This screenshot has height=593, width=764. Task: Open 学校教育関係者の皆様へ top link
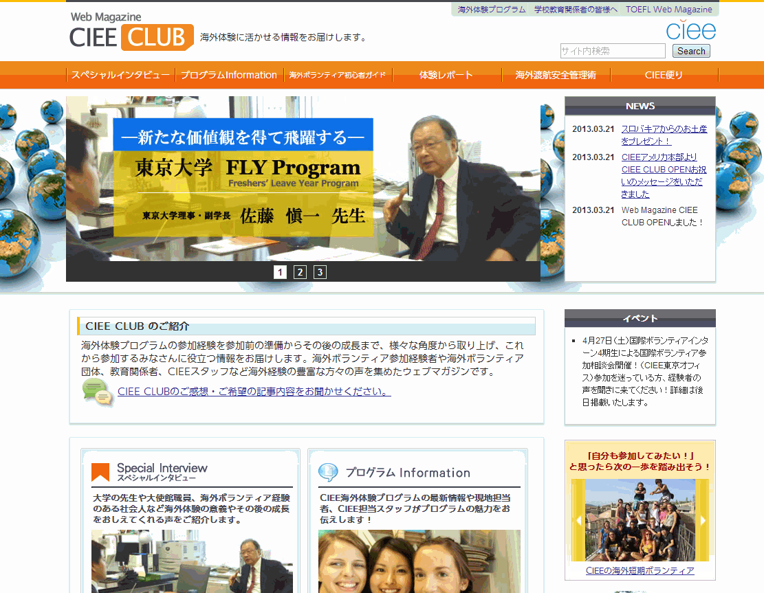click(576, 9)
